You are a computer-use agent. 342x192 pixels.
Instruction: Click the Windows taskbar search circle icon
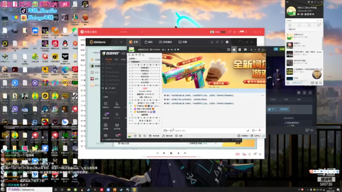(x=56, y=190)
